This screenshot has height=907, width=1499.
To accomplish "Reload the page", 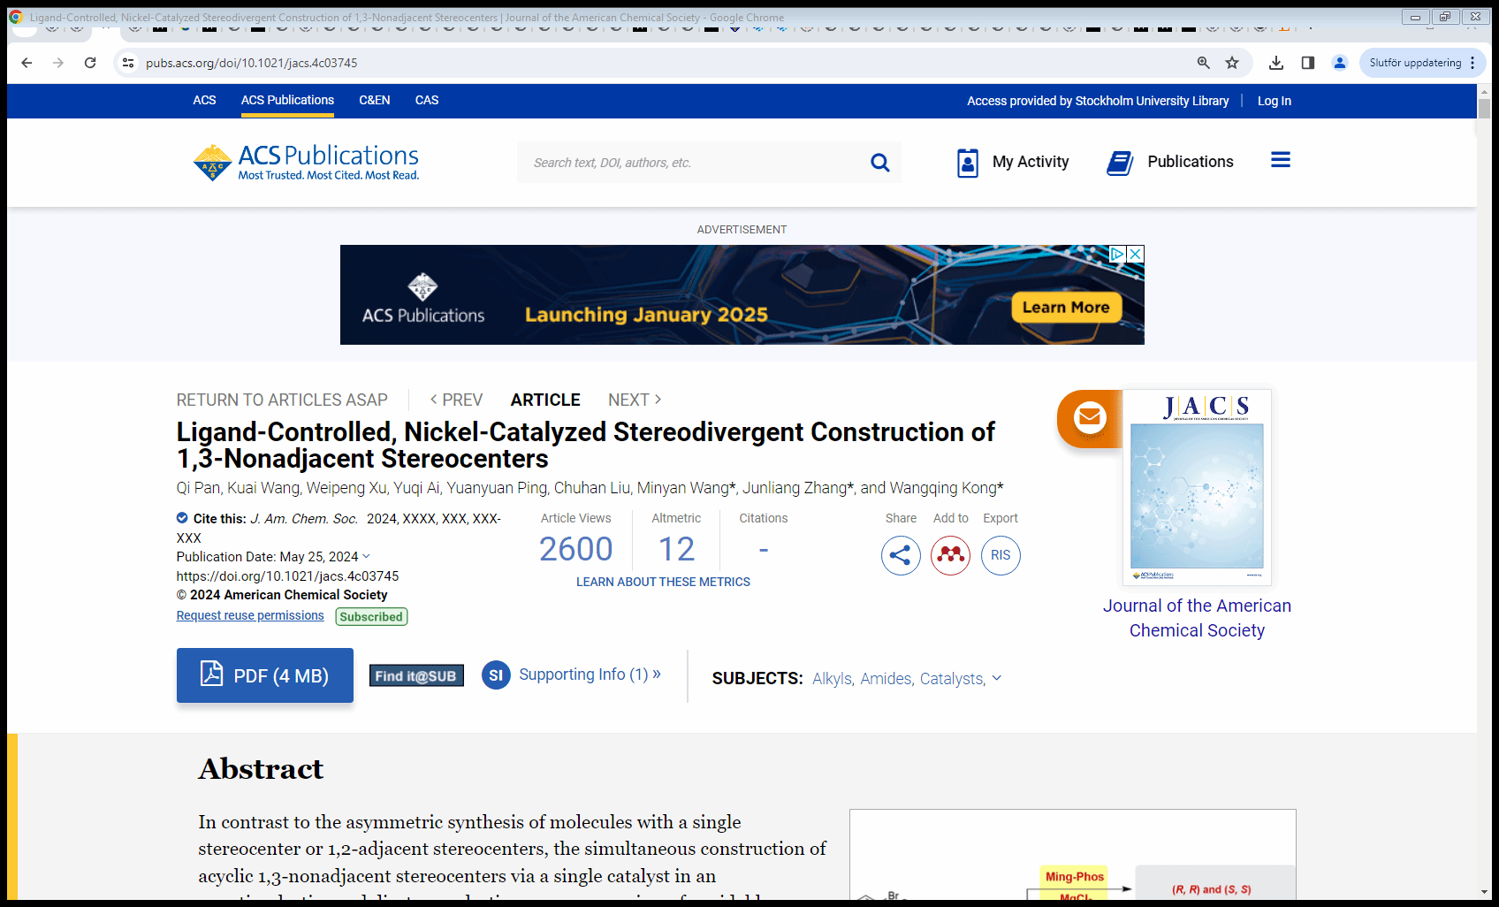I will pos(90,63).
